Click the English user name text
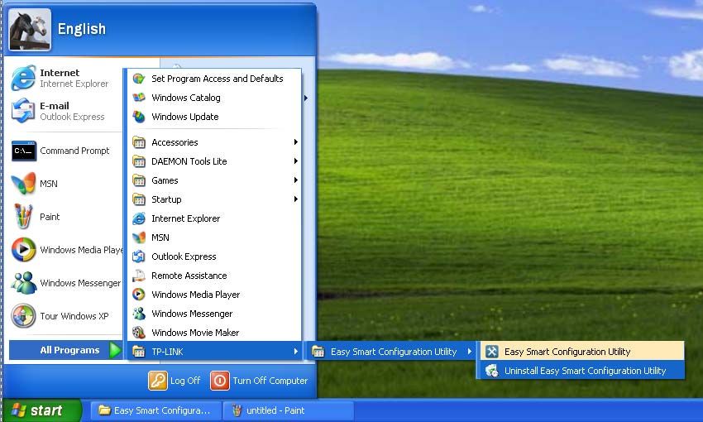 [x=82, y=29]
